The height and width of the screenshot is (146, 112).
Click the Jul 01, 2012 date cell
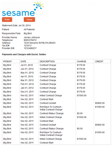[x=27, y=65]
